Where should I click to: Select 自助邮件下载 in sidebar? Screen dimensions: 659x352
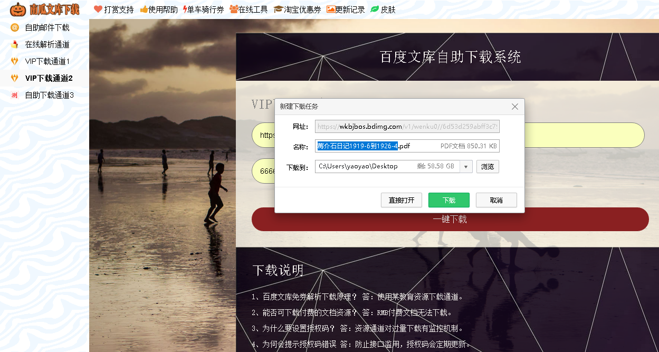point(47,27)
